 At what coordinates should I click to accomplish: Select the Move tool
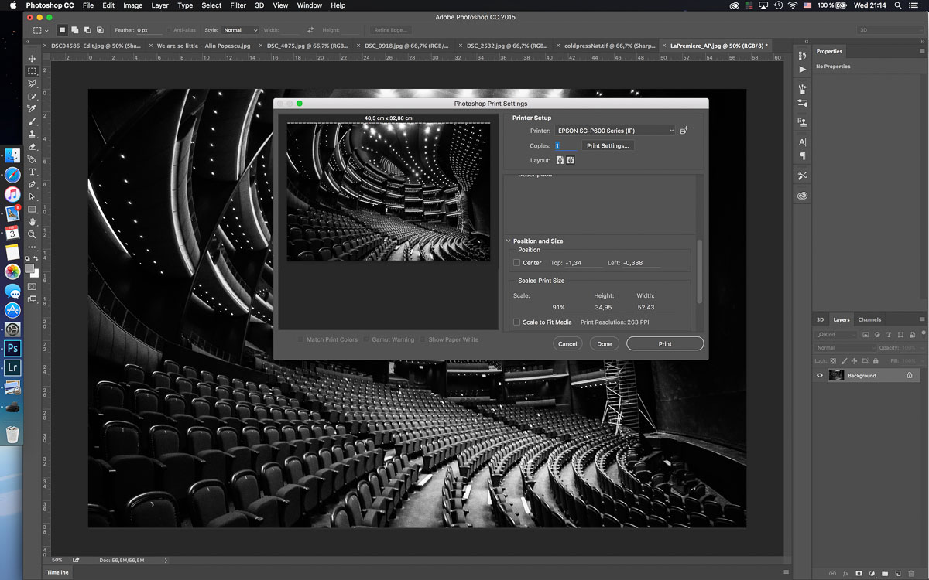pyautogui.click(x=32, y=59)
